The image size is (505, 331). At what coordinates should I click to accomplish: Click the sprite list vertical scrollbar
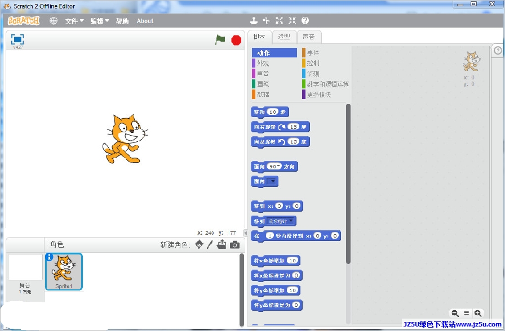pyautogui.click(x=242, y=289)
